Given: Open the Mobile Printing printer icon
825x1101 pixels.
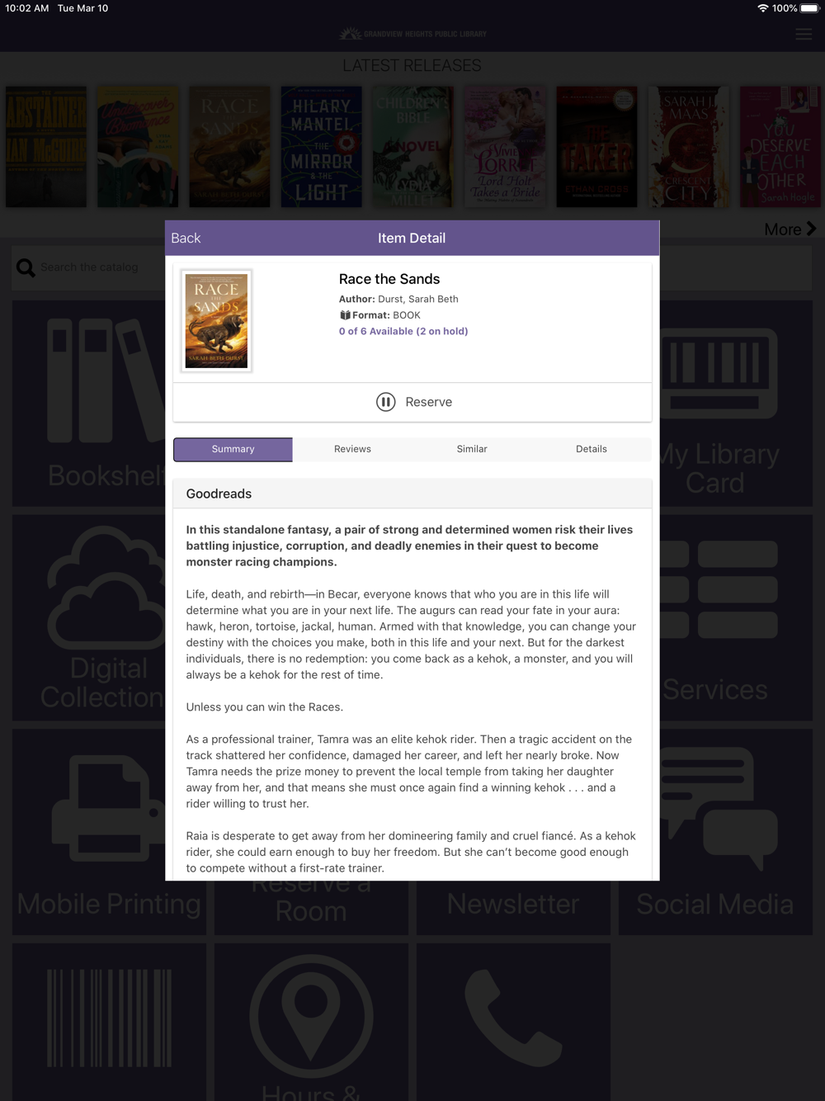Looking at the screenshot, I should point(109,809).
